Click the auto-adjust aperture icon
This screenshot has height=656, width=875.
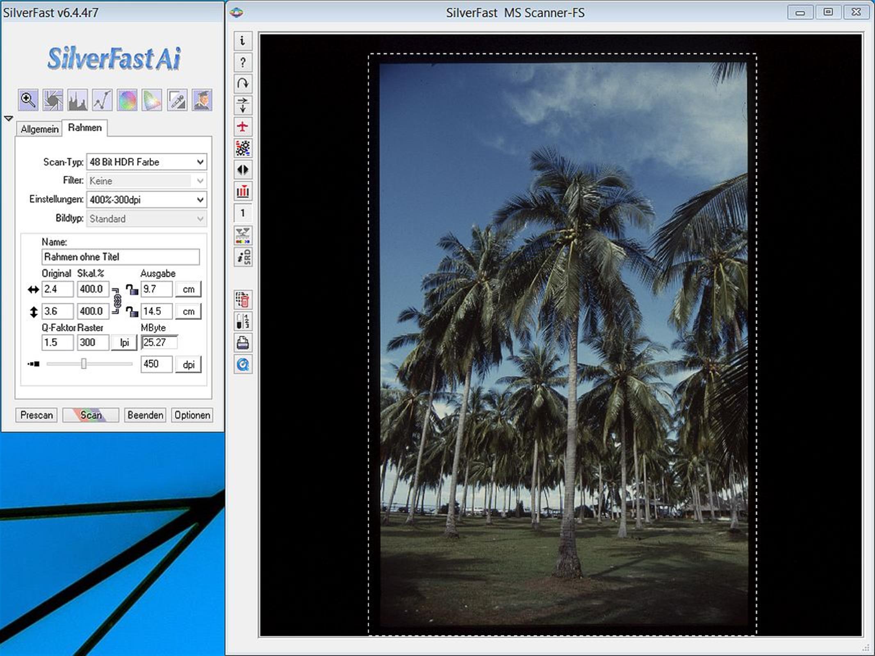click(53, 100)
